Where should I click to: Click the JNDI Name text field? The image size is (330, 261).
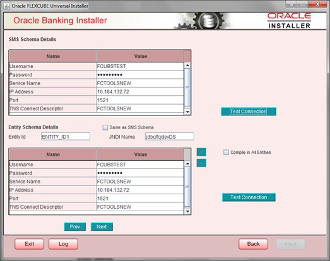pyautogui.click(x=170, y=137)
